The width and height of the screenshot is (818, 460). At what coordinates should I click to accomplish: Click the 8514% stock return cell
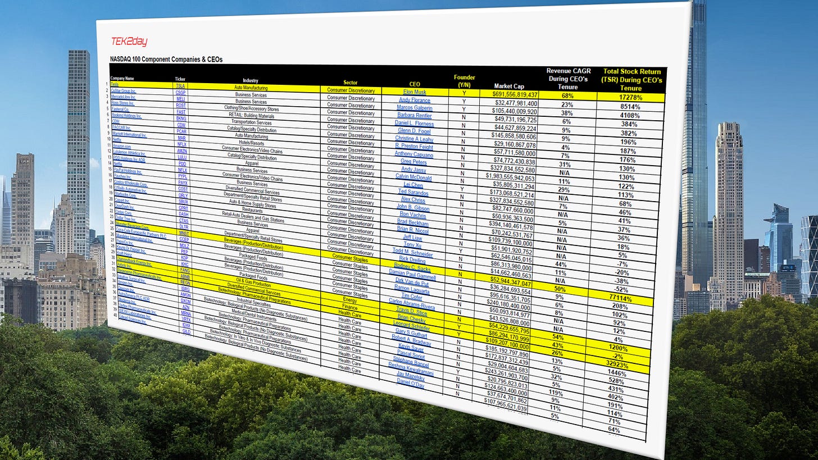[630, 107]
